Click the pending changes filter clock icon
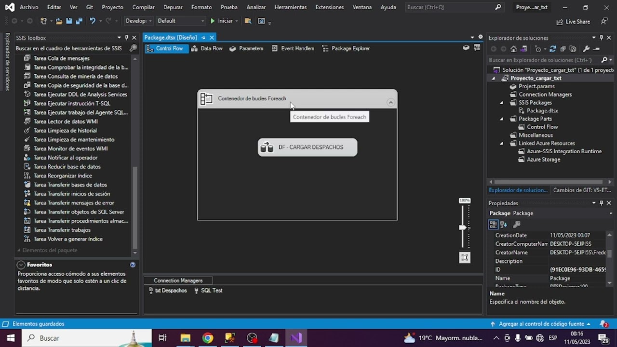Viewport: 617px width, 347px height. (538, 49)
